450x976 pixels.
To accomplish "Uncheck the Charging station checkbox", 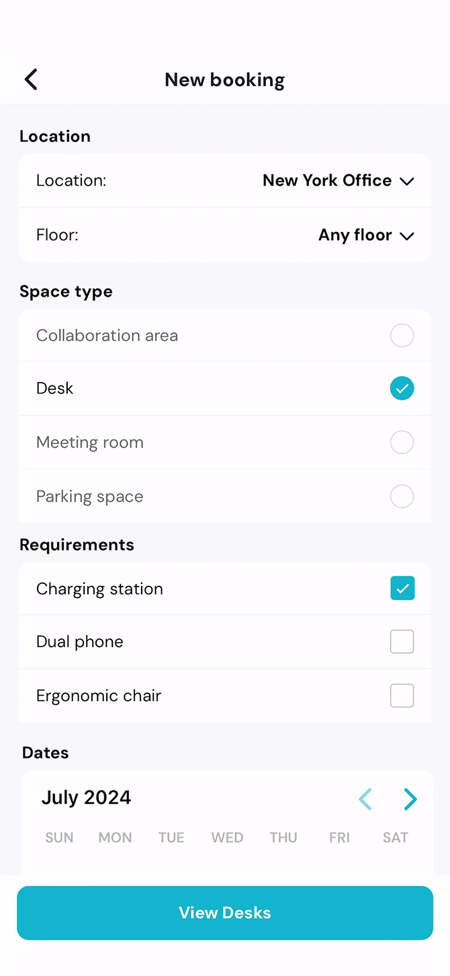I will tap(402, 589).
